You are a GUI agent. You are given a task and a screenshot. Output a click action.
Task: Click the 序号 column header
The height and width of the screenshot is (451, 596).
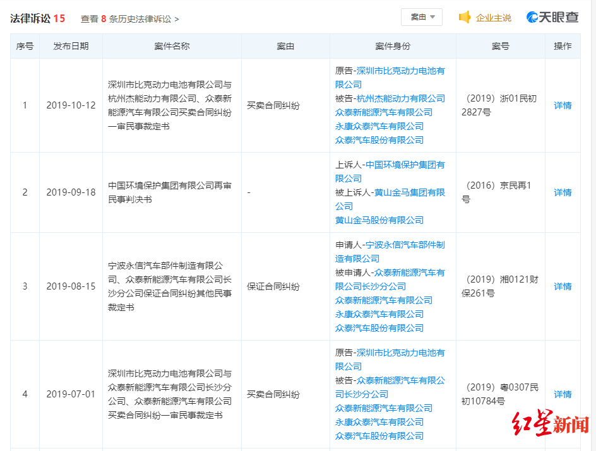point(25,46)
